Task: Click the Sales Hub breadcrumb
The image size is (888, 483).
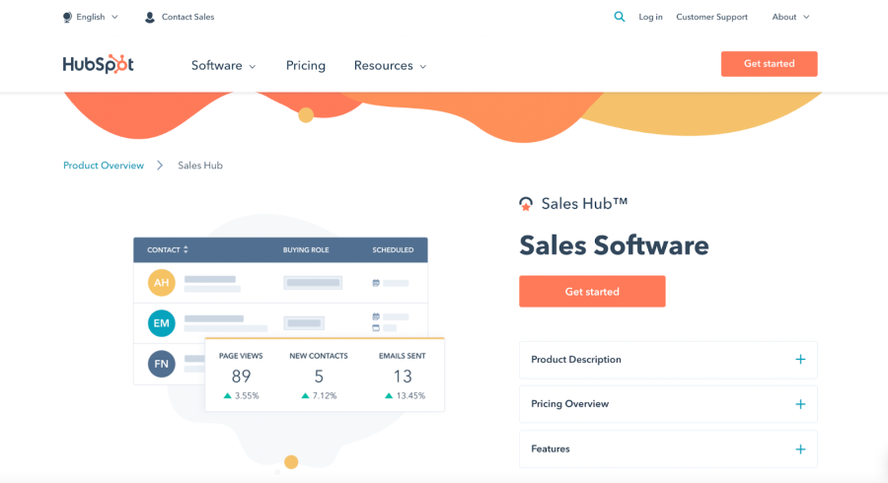Action: coord(200,166)
